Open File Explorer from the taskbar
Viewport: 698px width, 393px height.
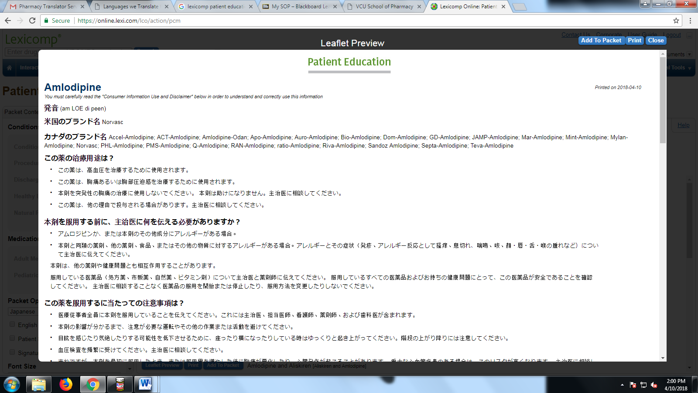point(39,384)
